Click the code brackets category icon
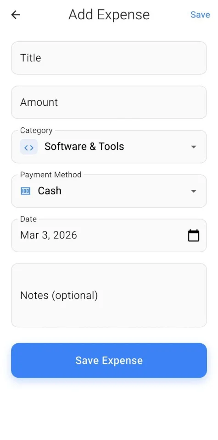 pos(29,147)
